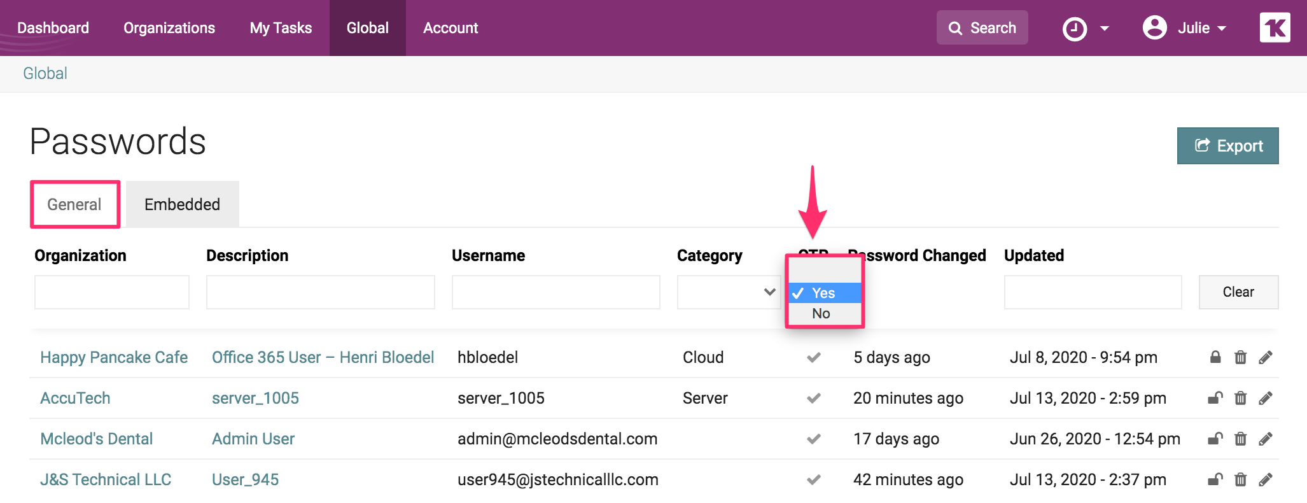Switch to the Embedded tab

point(182,204)
